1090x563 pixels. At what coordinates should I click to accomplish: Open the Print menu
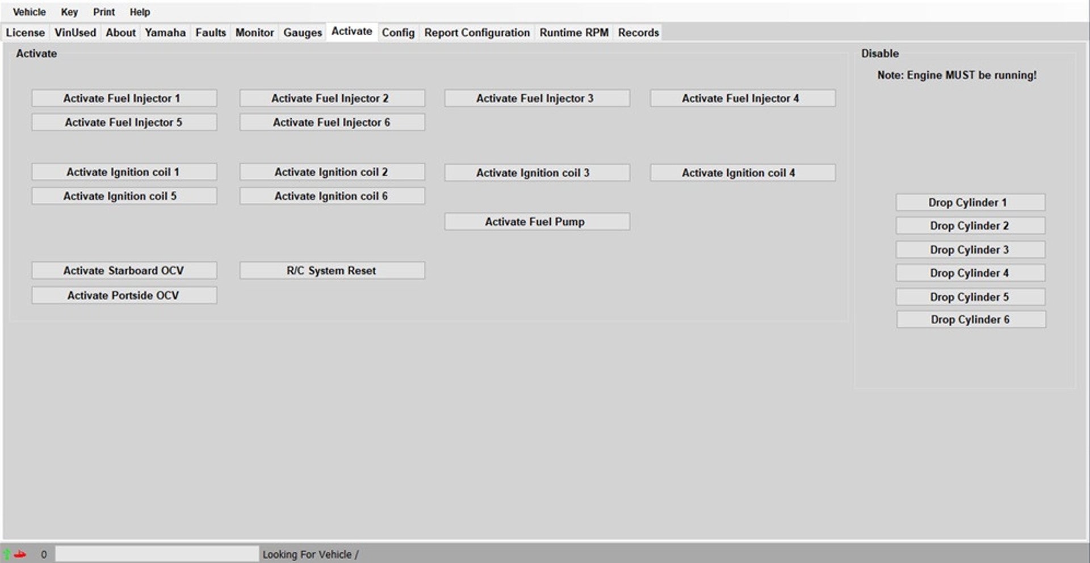104,12
